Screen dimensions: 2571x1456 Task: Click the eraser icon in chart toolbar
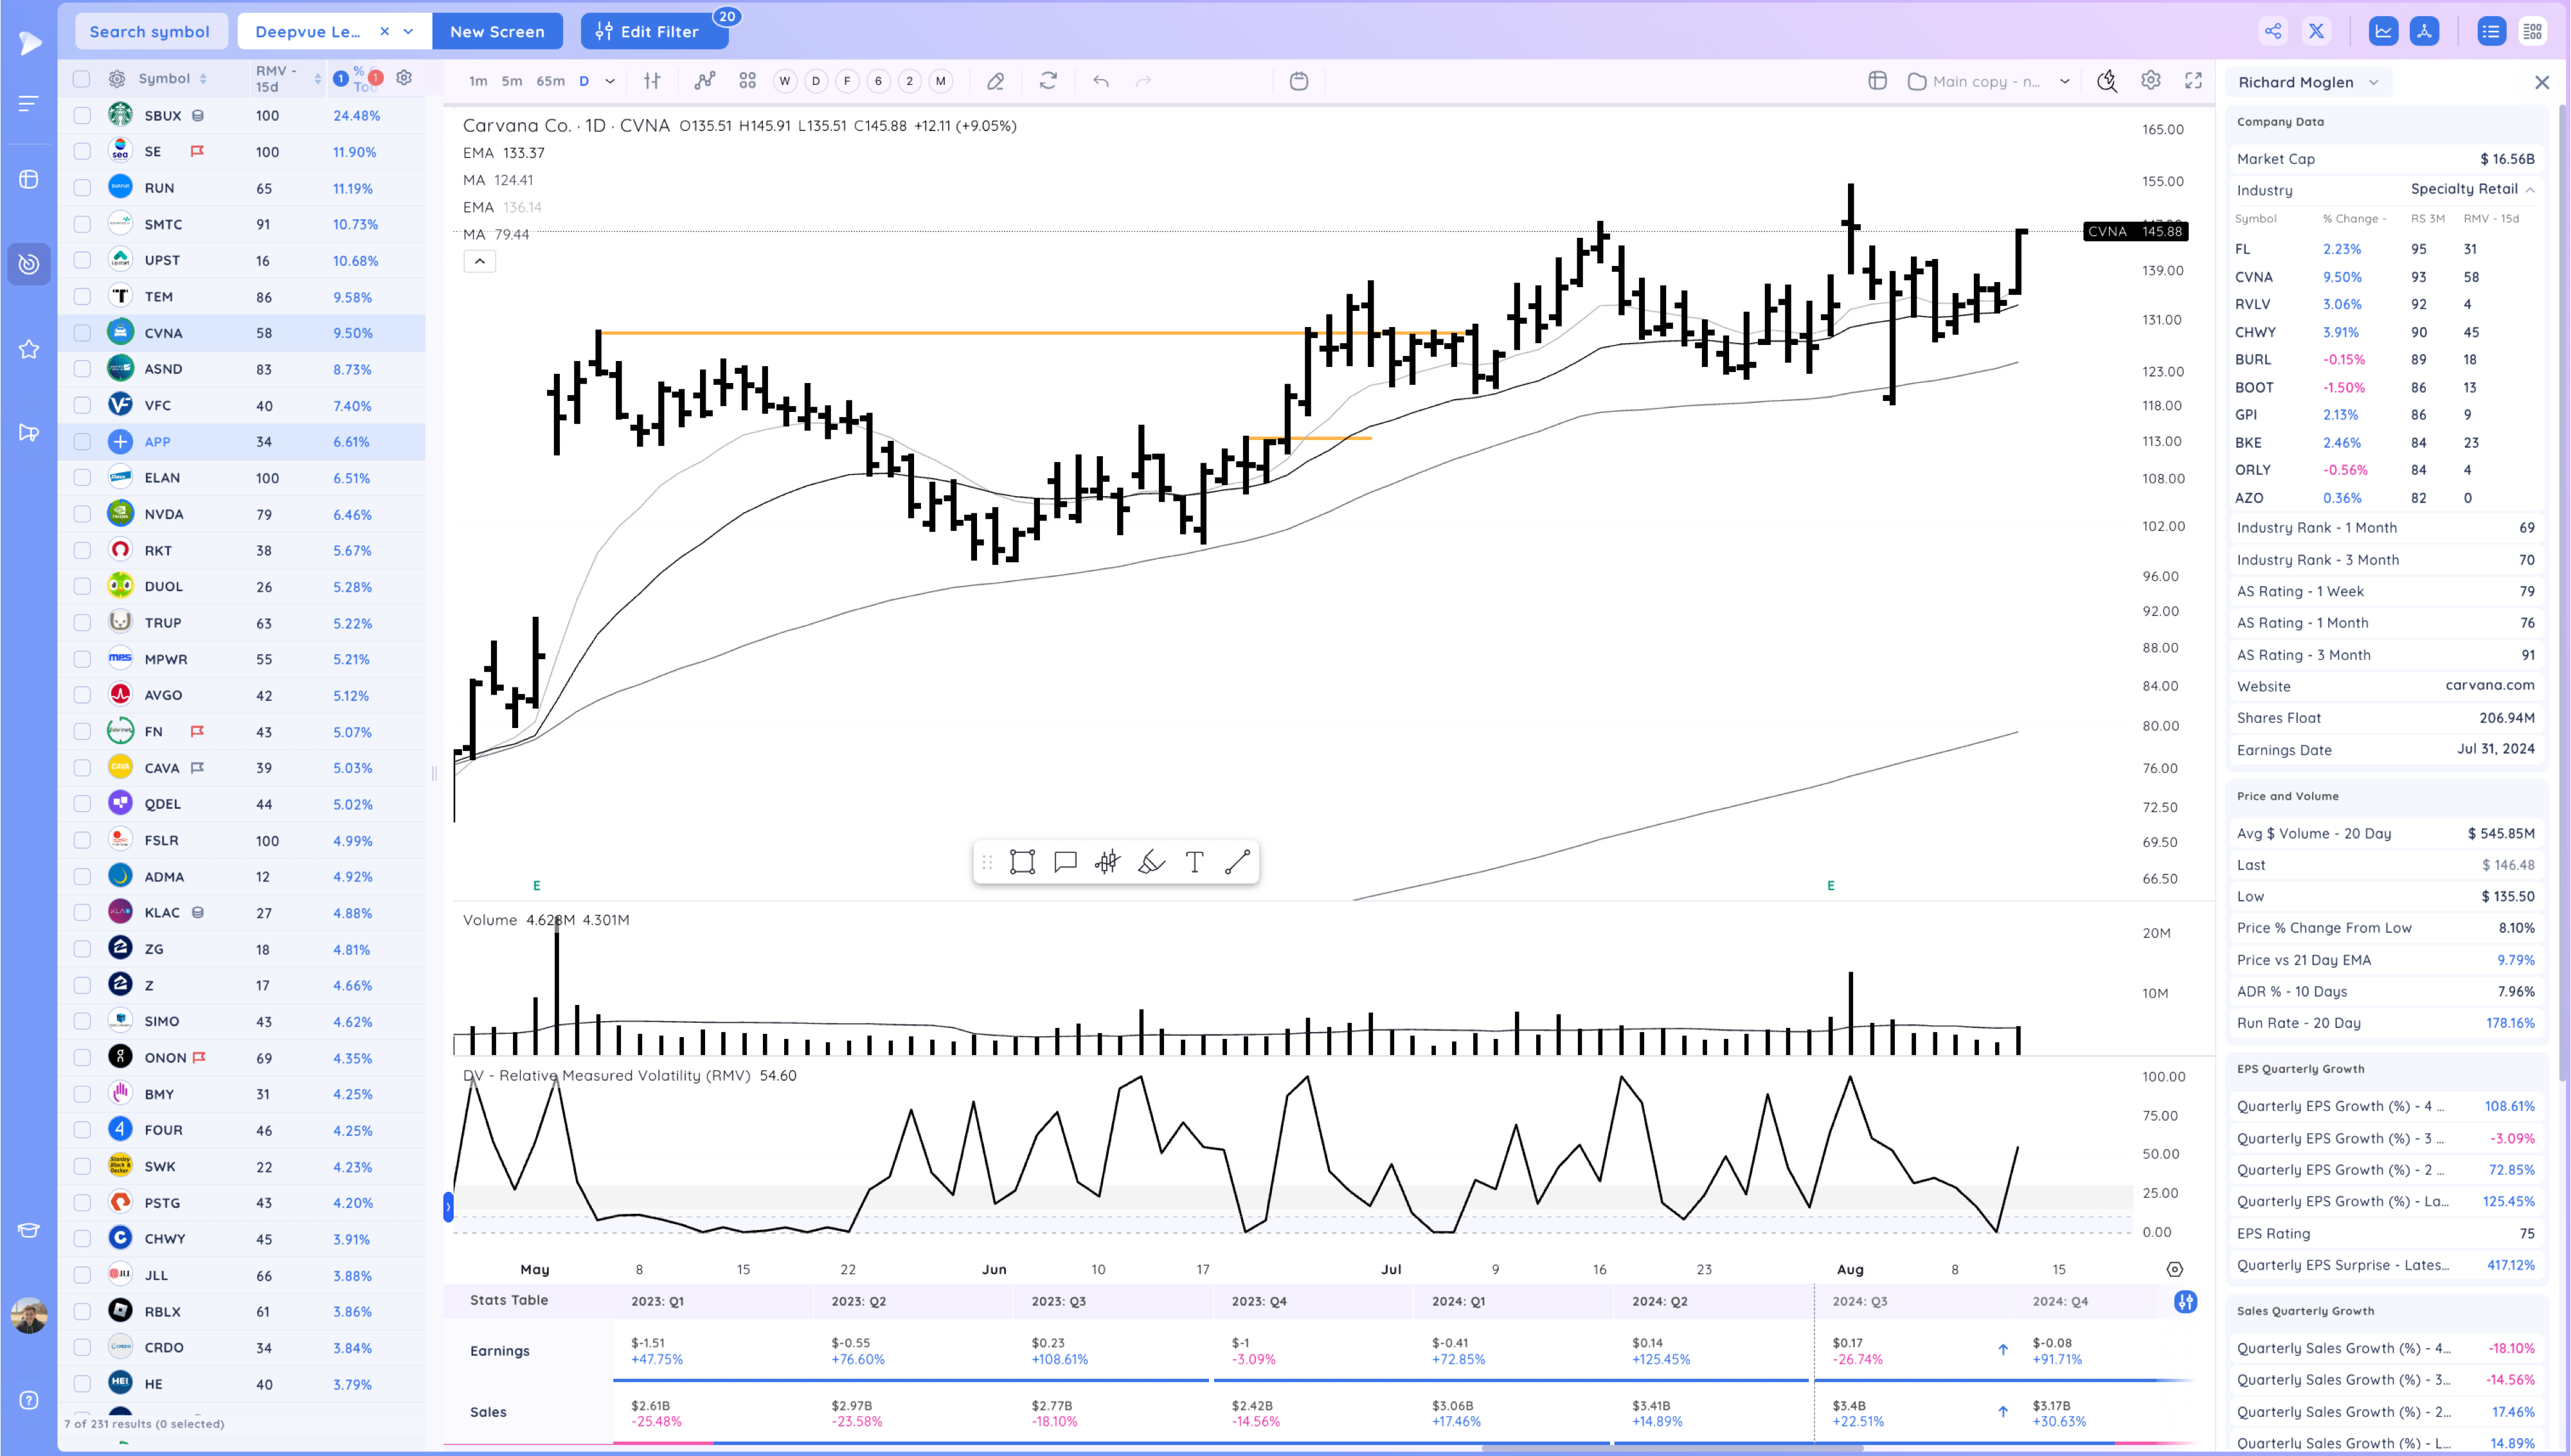point(995,81)
